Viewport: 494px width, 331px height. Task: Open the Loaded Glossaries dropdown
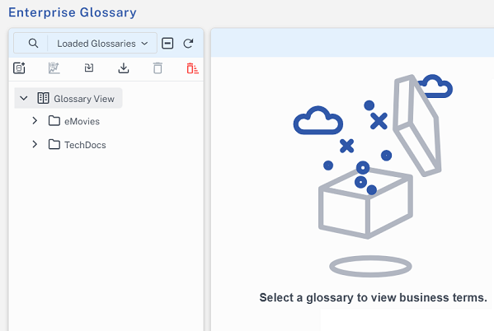tap(102, 44)
